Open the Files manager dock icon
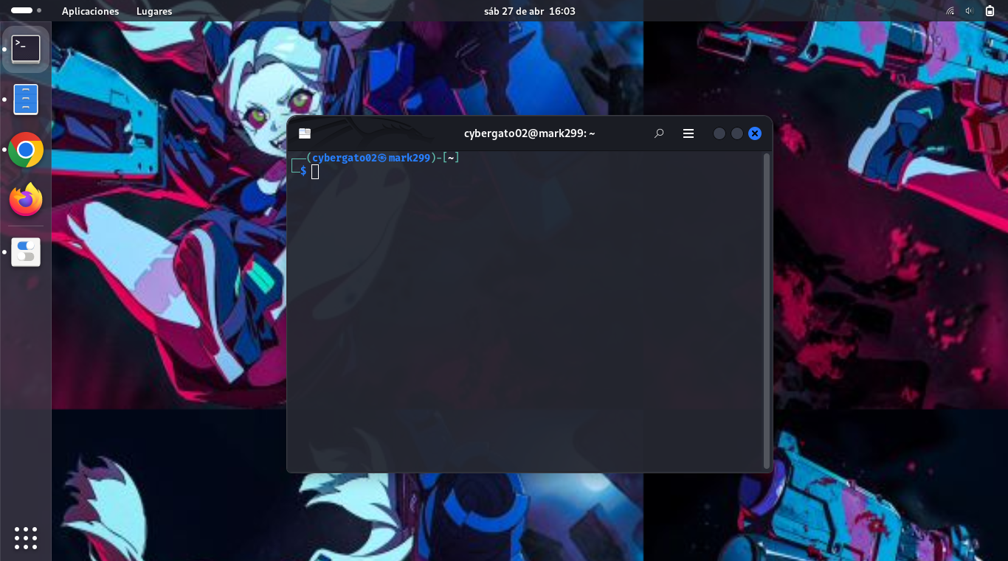 point(26,100)
